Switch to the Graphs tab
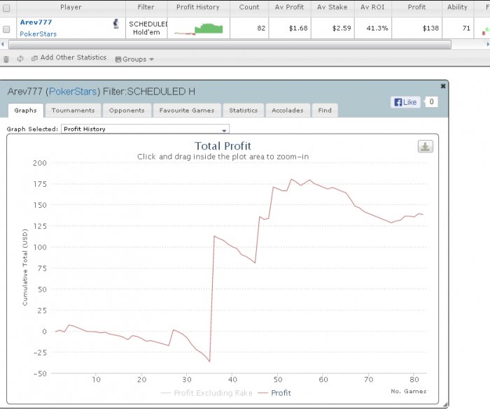Viewport: 490px width, 412px height. (26, 111)
